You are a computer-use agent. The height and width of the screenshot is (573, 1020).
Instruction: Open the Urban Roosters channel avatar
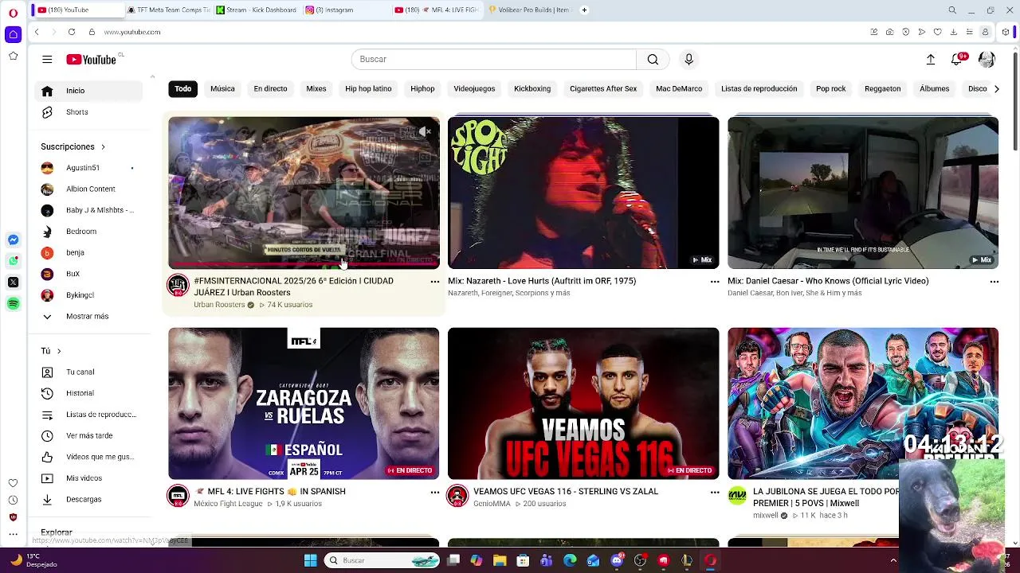tap(178, 285)
